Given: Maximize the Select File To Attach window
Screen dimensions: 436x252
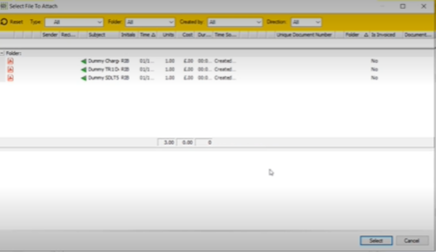Looking at the screenshot, I should click(403, 6).
